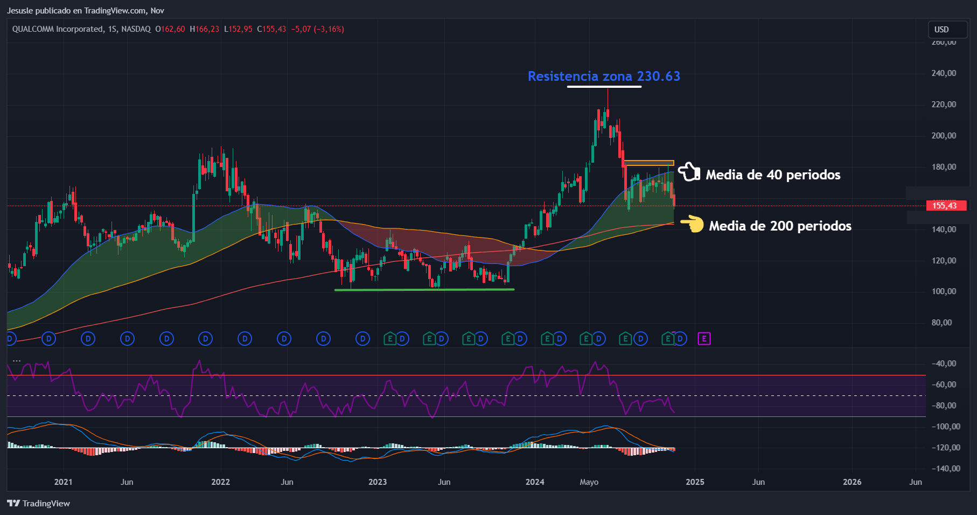Select the 'Resistencia zona 230.63' text label
This screenshot has width=977, height=515.
coord(604,76)
